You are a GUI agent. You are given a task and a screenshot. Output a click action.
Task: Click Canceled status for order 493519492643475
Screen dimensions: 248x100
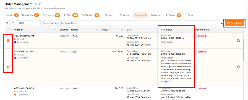coord(202,88)
